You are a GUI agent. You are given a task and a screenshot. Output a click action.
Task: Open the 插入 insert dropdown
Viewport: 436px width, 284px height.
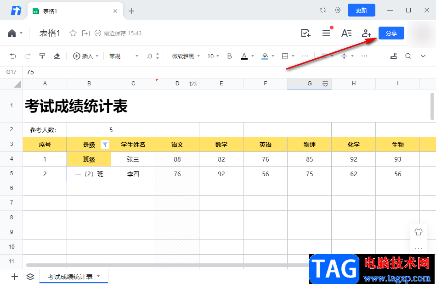85,56
